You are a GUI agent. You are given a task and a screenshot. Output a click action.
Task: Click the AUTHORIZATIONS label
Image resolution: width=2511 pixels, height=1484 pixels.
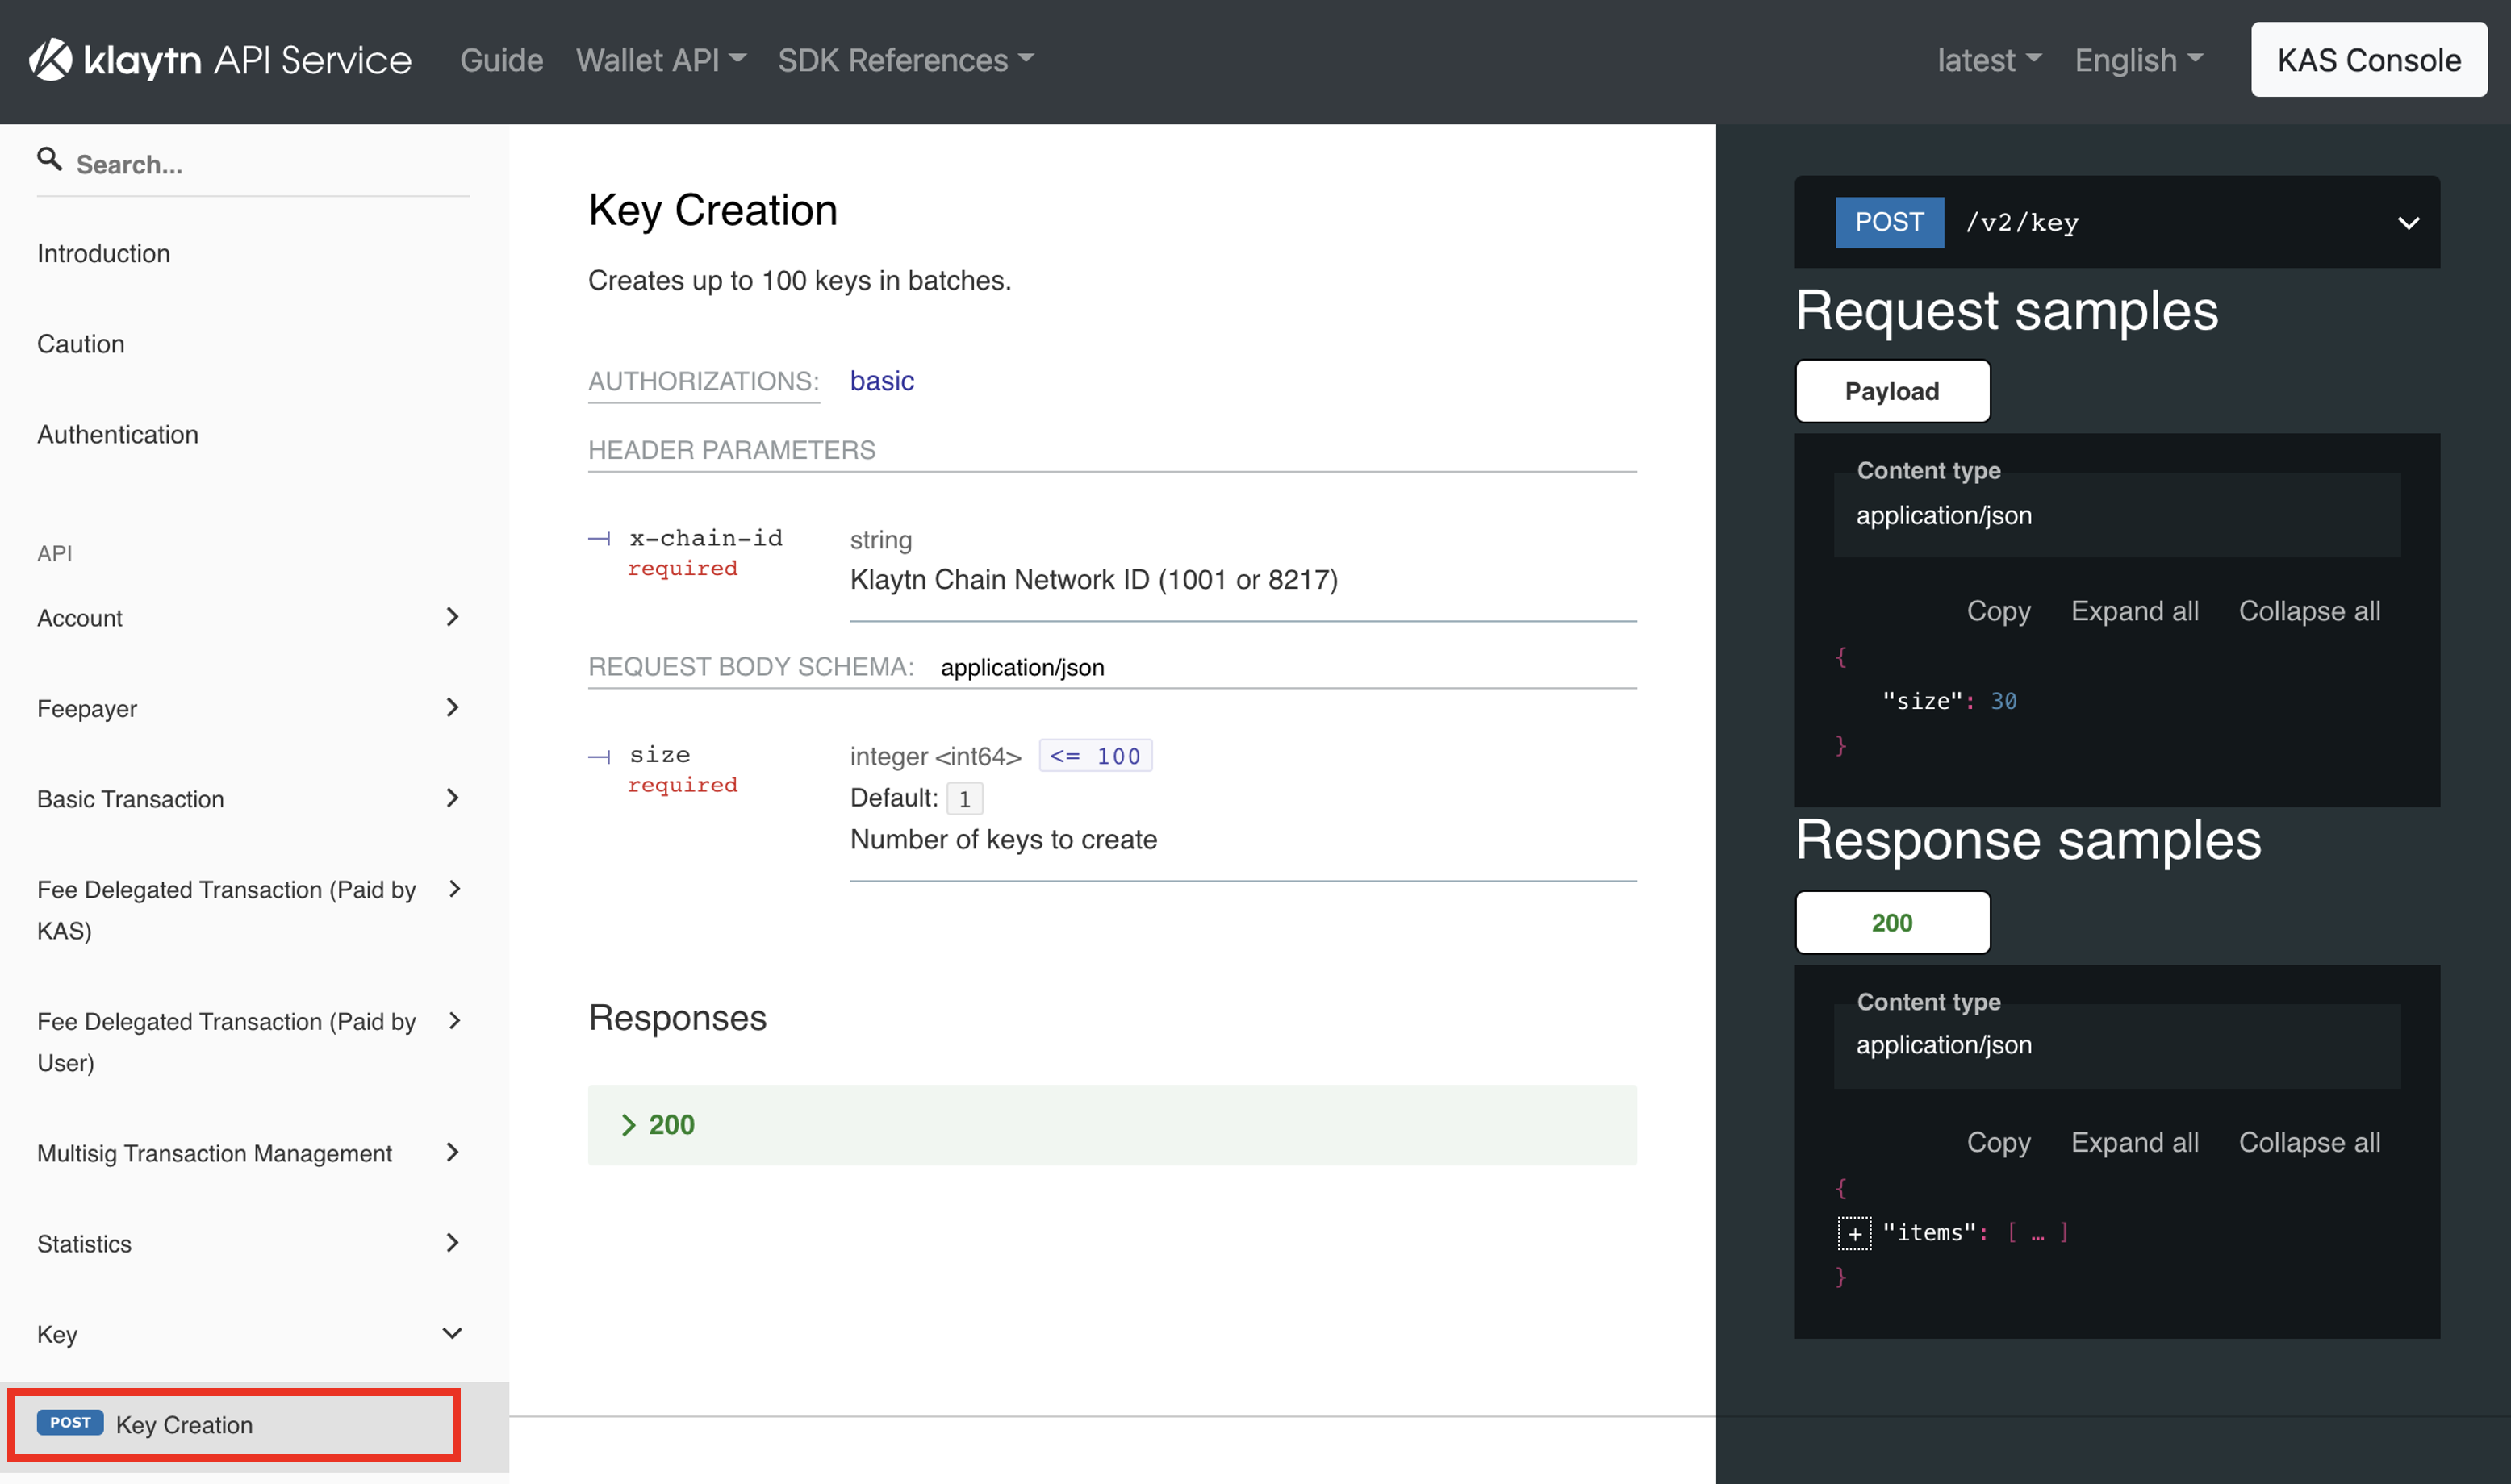[x=704, y=381]
